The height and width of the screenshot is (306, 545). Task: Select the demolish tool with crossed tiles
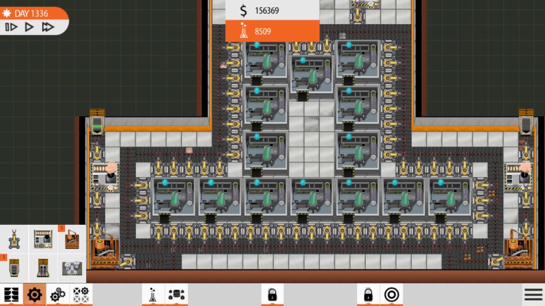pyautogui.click(x=80, y=295)
